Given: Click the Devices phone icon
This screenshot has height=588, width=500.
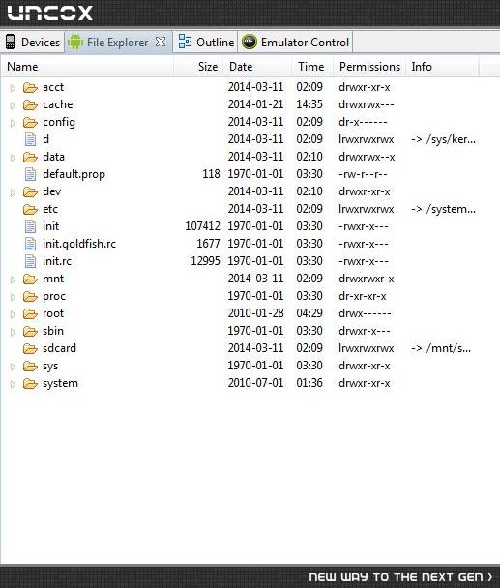Looking at the screenshot, I should pyautogui.click(x=11, y=42).
